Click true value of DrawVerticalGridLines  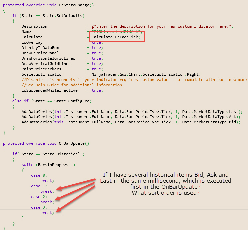point(96,64)
